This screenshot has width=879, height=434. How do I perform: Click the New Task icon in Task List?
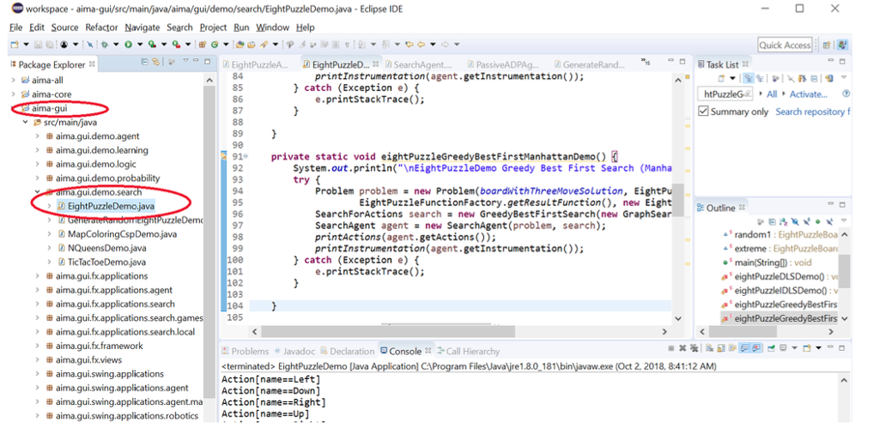[x=721, y=78]
